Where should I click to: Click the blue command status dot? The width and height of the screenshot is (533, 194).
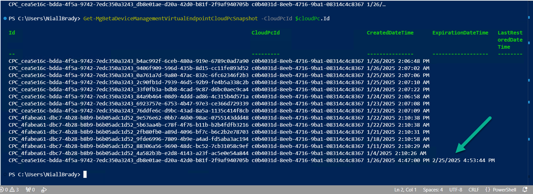point(5,18)
